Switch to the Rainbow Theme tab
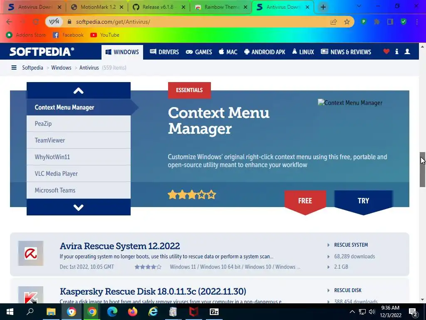Viewport: 426px width, 320px height. click(x=221, y=7)
